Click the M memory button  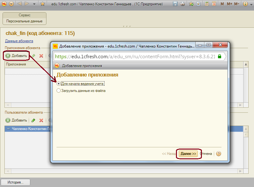pyautogui.click(x=222, y=4)
